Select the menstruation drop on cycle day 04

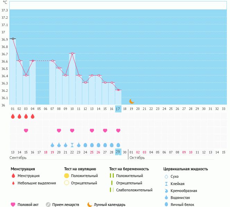point(33,117)
